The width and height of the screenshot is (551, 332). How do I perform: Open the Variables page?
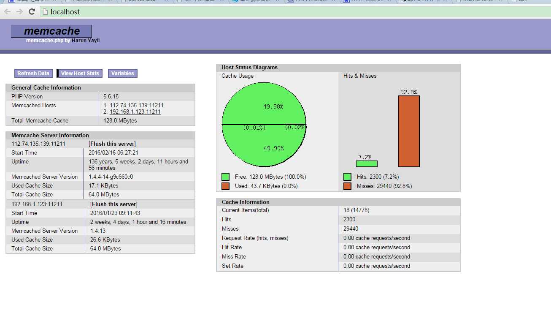pos(123,73)
